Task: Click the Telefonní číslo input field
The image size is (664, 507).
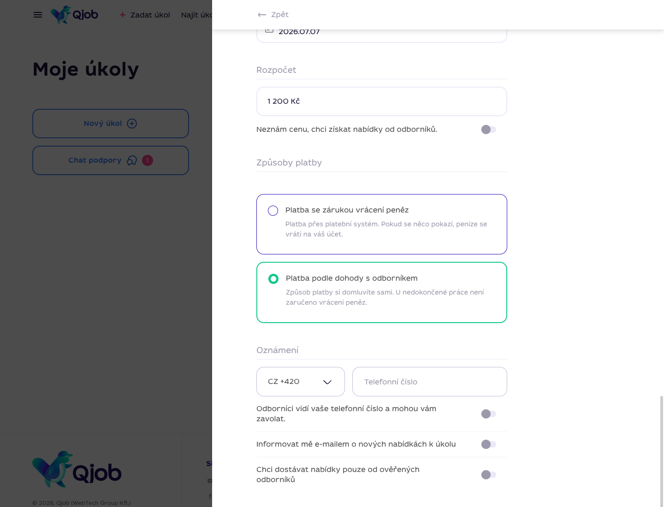Action: 430,382
